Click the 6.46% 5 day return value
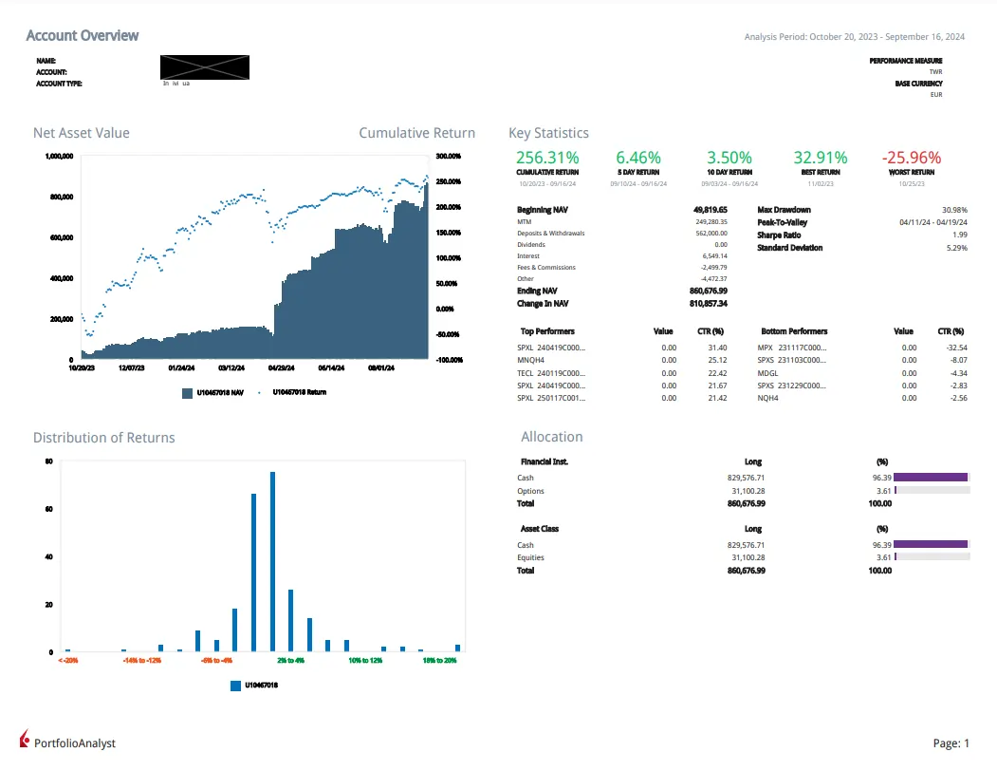This screenshot has width=997, height=771. click(638, 158)
